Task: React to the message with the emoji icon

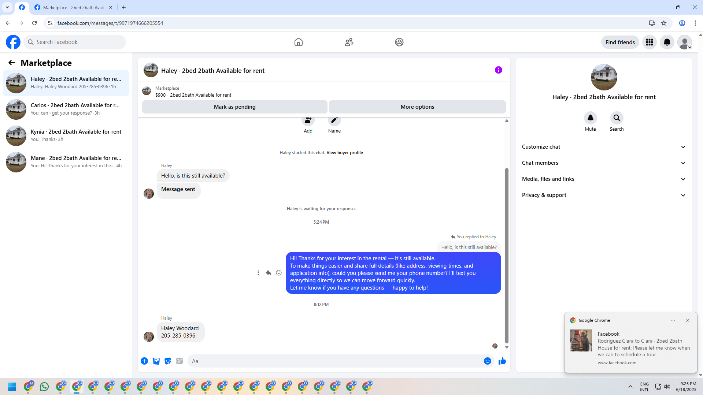Action: pos(279,273)
